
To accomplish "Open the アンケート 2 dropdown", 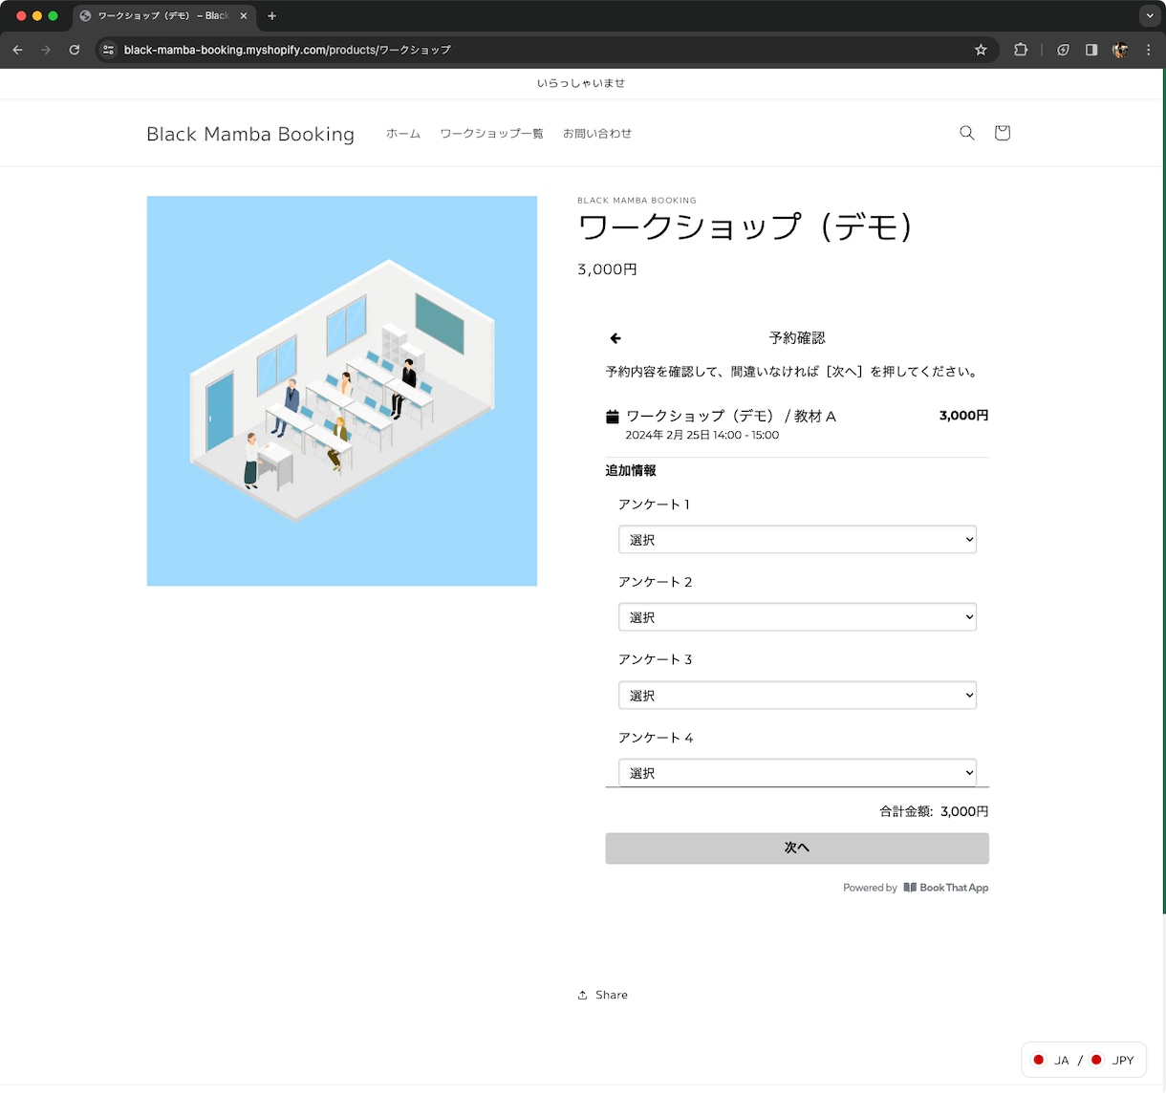I will (x=797, y=617).
